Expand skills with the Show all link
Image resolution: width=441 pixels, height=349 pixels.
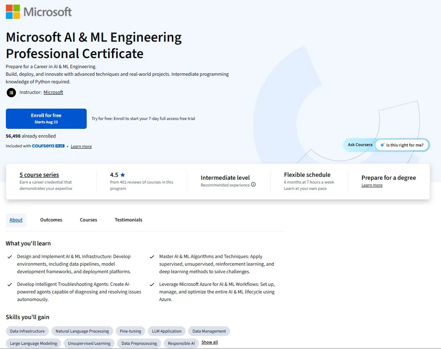[210, 342]
